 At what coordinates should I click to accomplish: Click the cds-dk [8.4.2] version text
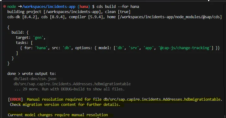(x=23, y=17)
